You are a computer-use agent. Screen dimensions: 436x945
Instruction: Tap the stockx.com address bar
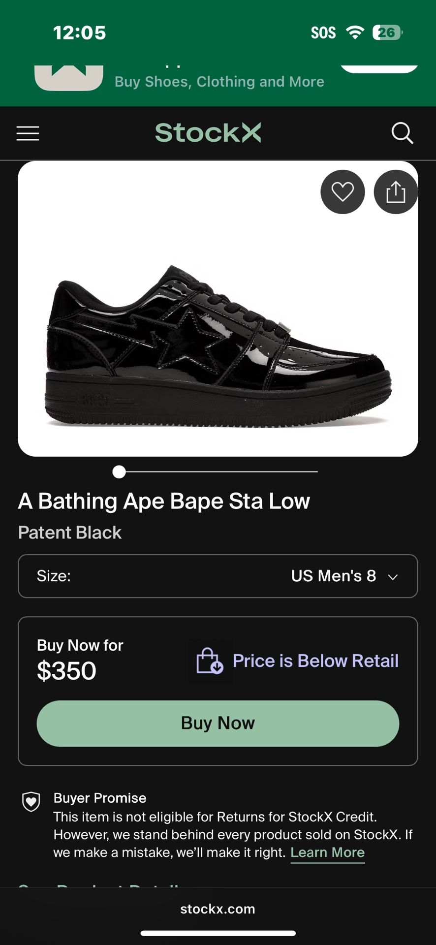coord(218,909)
